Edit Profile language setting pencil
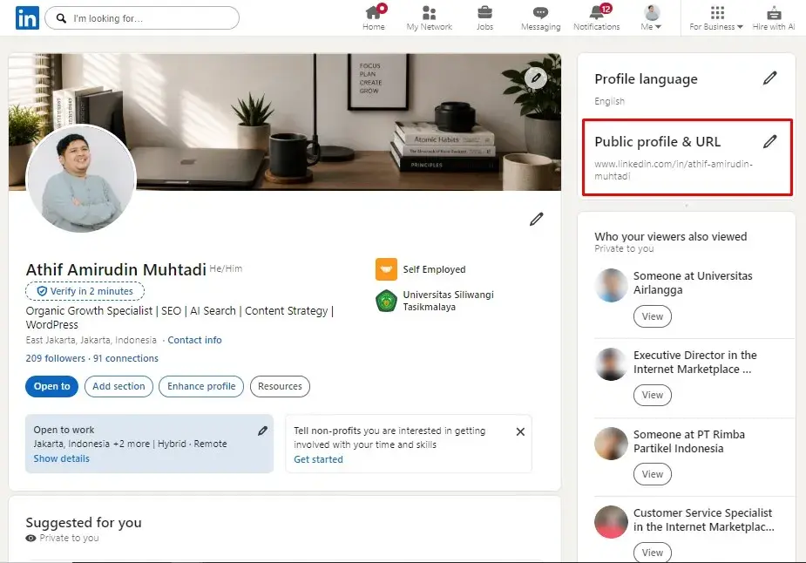The width and height of the screenshot is (806, 563). coord(769,78)
